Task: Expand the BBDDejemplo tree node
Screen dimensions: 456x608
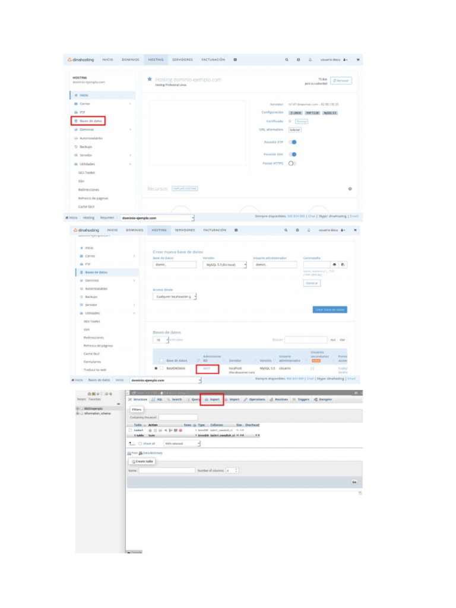Action: click(x=78, y=408)
